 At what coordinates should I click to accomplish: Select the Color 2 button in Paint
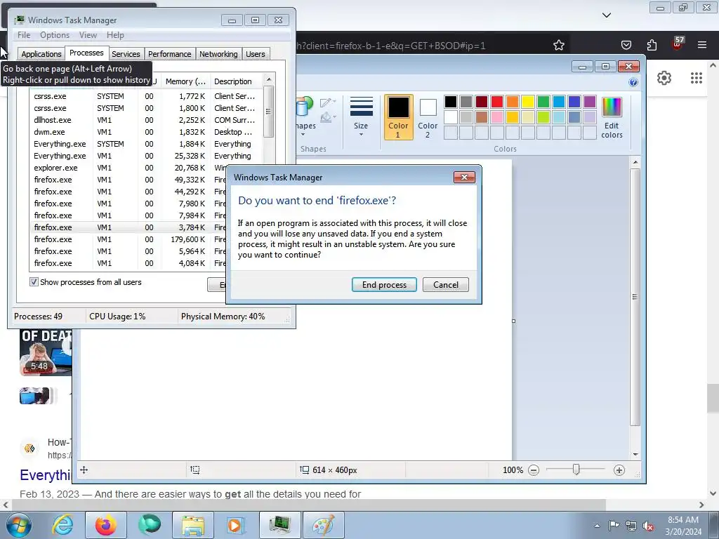coord(428,117)
